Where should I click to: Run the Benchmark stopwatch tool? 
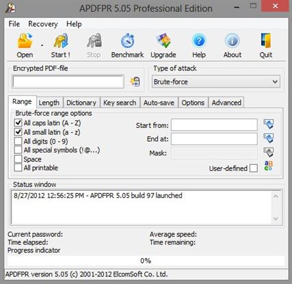[x=127, y=41]
